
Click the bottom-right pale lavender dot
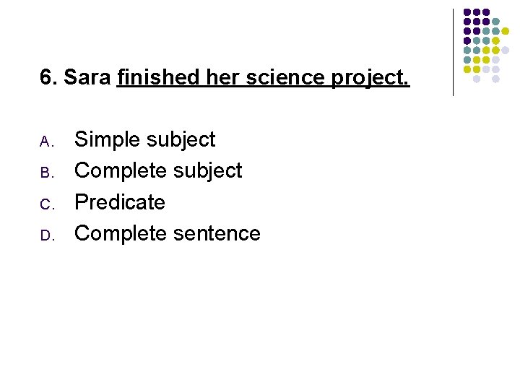tap(495, 79)
